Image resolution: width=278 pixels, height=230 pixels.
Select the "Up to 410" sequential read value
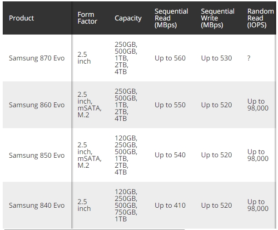tap(170, 205)
